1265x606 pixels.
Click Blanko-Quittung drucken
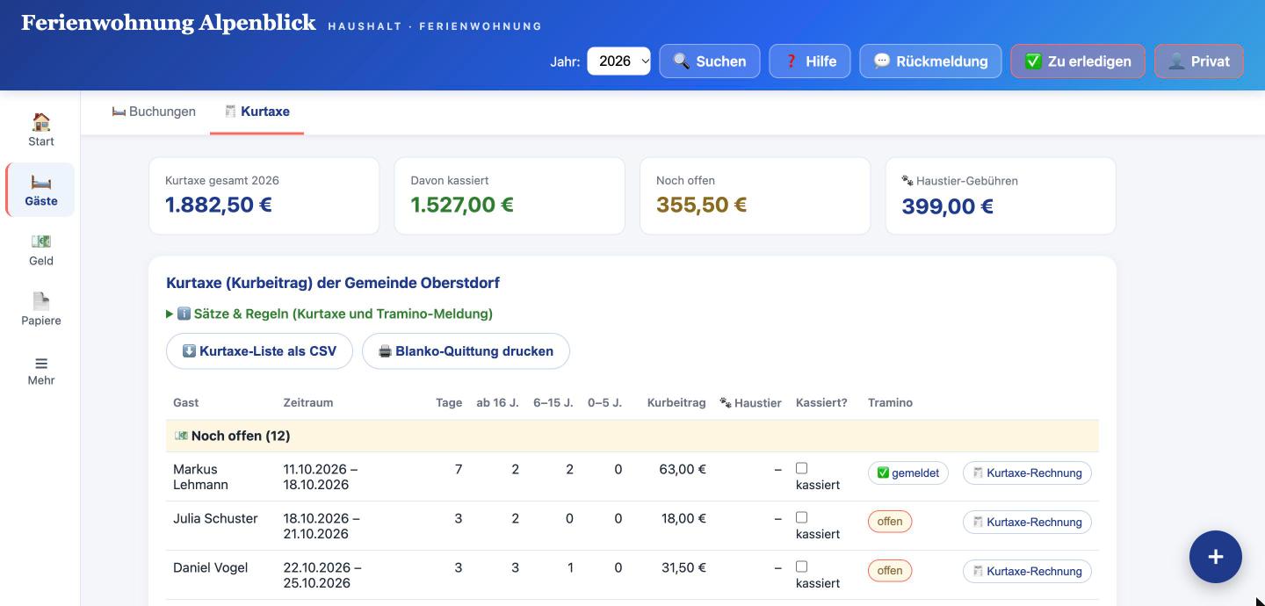466,351
